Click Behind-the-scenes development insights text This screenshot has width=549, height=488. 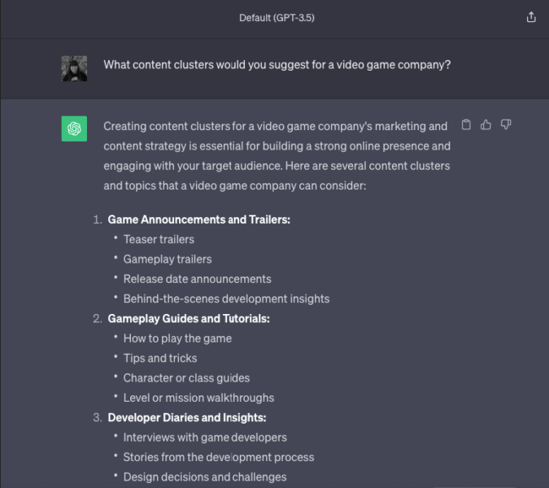click(x=226, y=298)
